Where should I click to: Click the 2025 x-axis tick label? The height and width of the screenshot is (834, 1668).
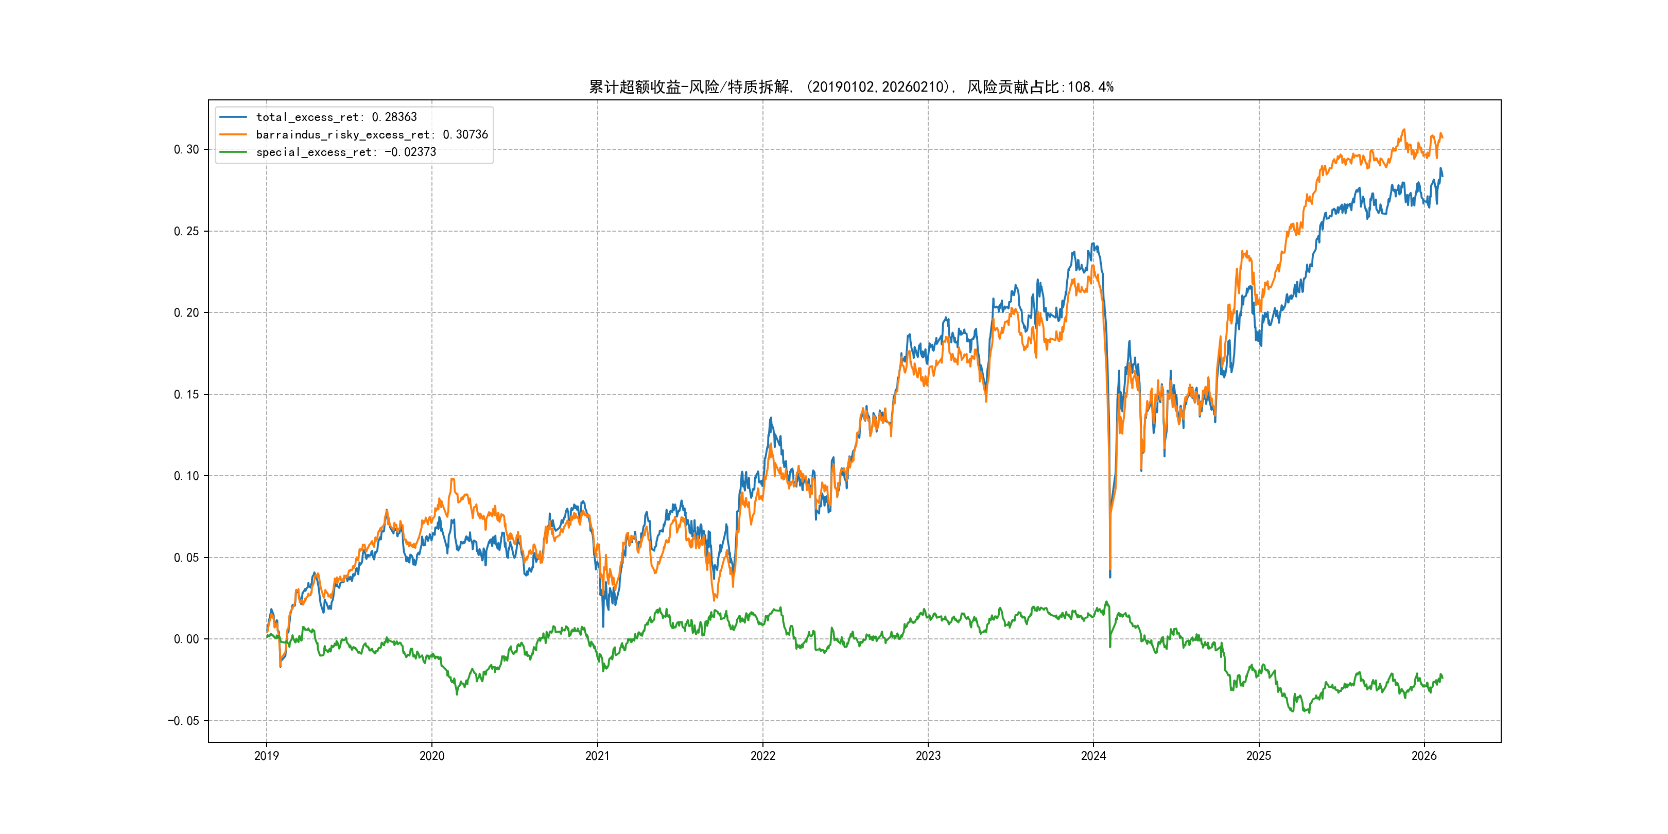click(x=1259, y=756)
